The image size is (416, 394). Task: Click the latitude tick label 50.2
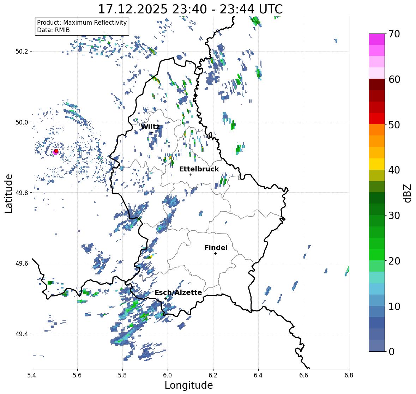pos(22,51)
